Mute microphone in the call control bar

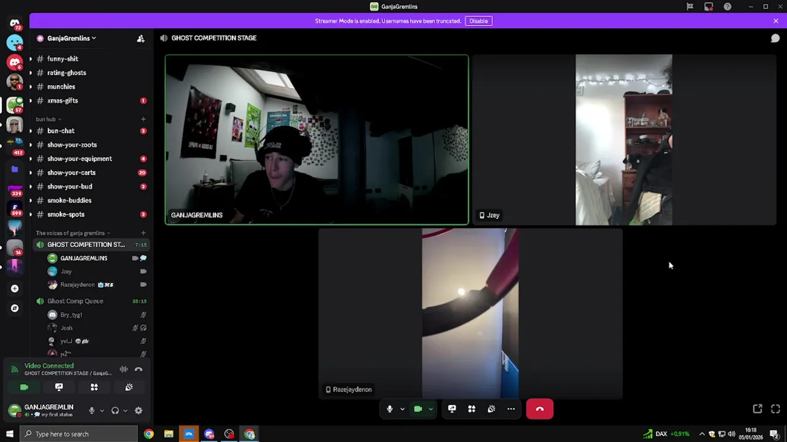click(x=389, y=409)
